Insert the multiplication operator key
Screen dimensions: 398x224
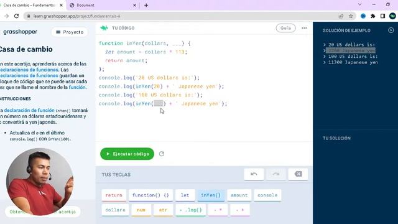coord(218,210)
